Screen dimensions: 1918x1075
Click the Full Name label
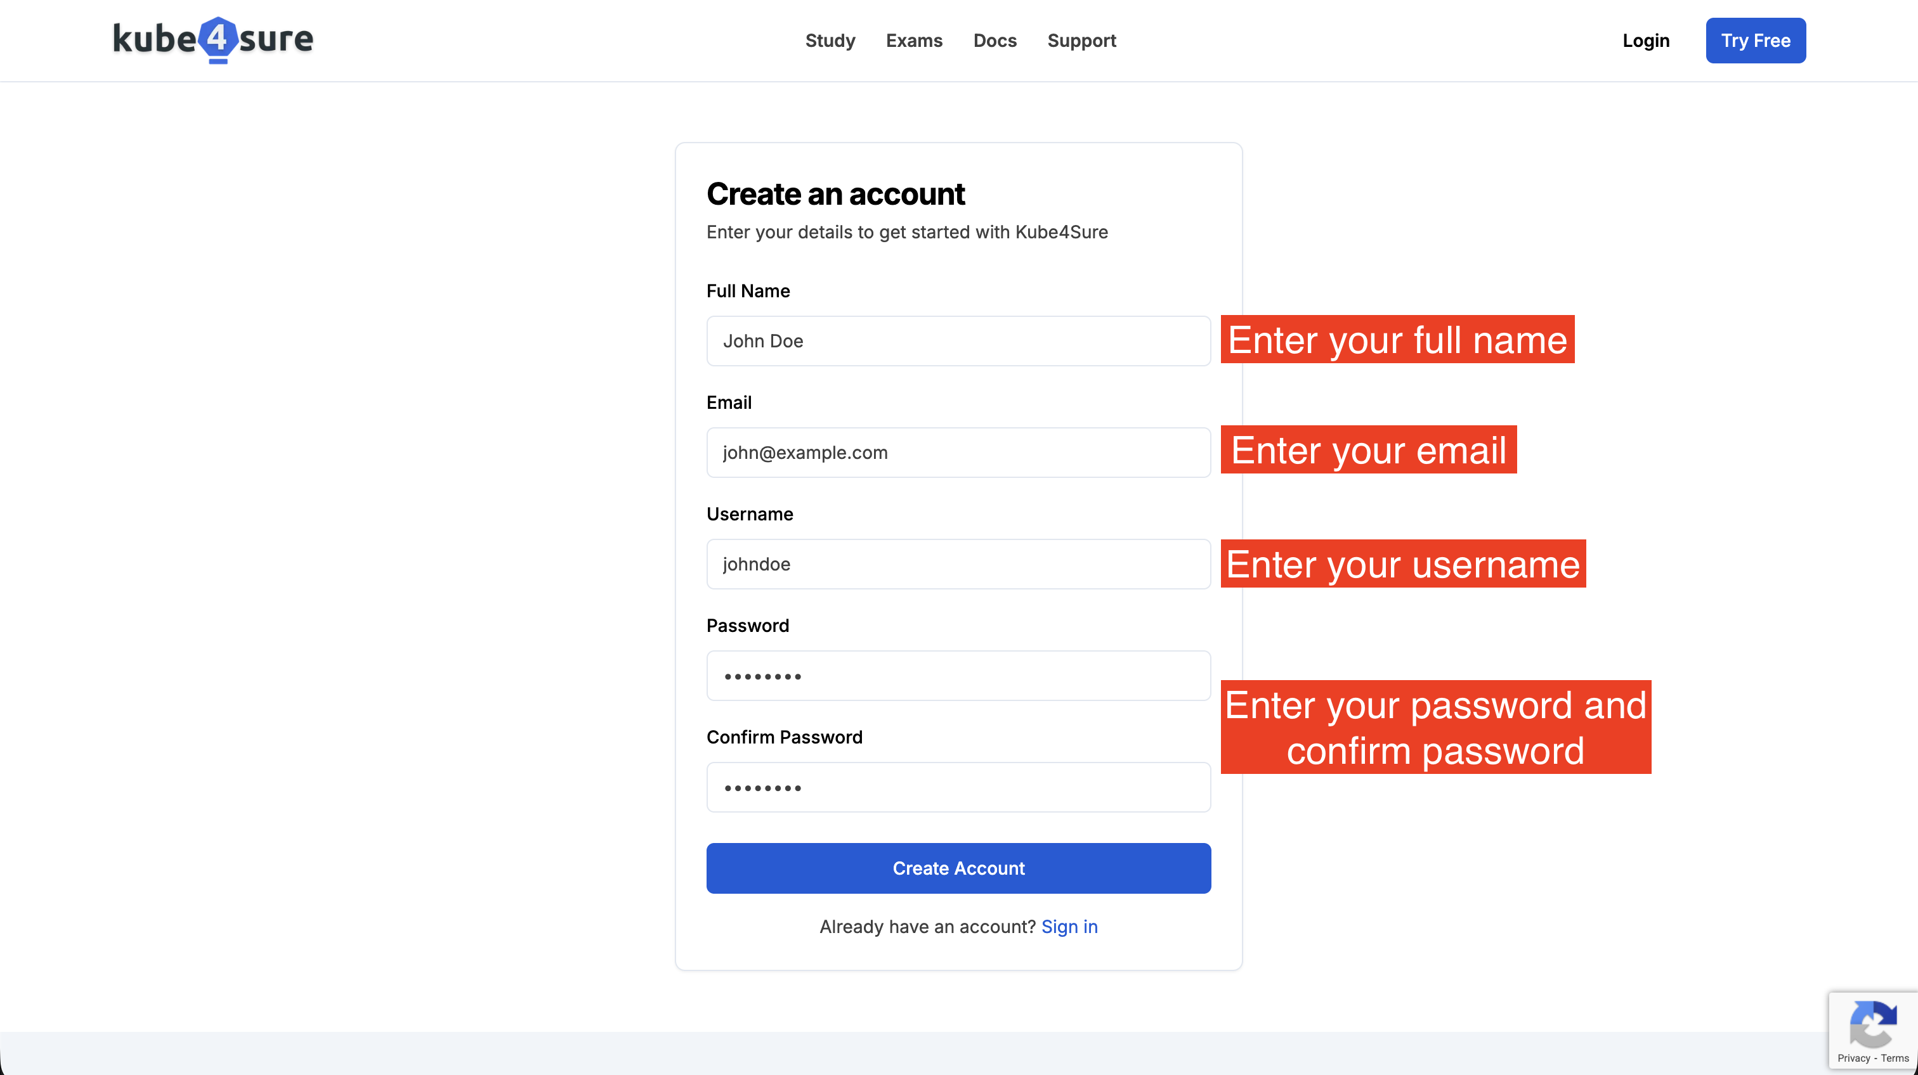(748, 291)
